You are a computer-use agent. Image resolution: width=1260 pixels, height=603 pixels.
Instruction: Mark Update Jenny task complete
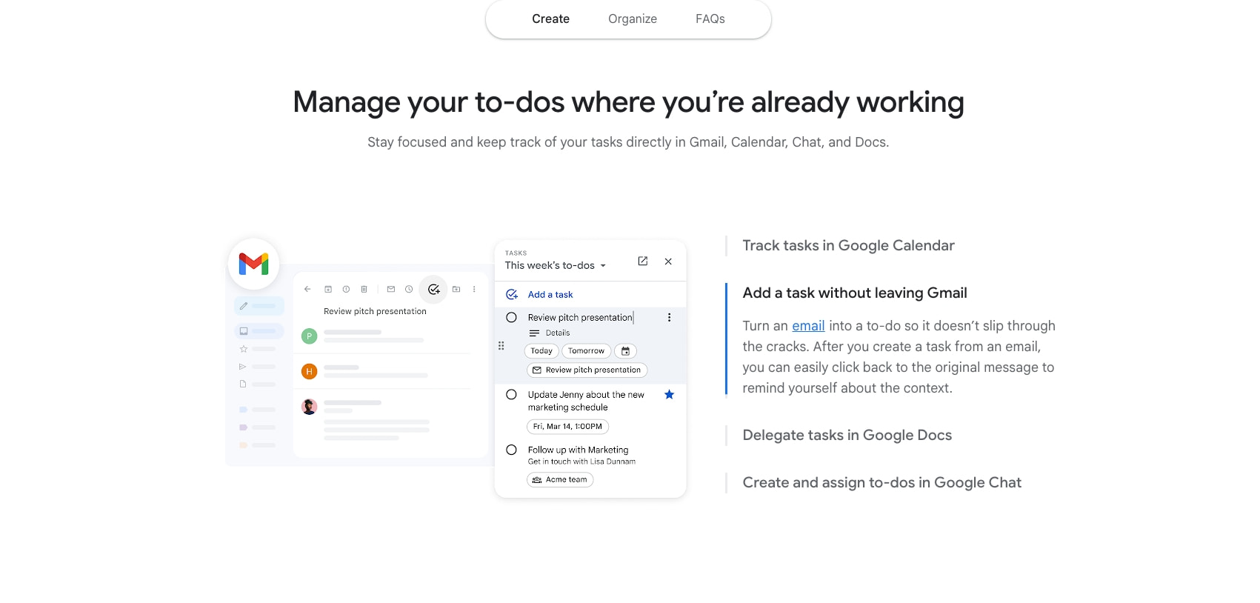(x=511, y=395)
